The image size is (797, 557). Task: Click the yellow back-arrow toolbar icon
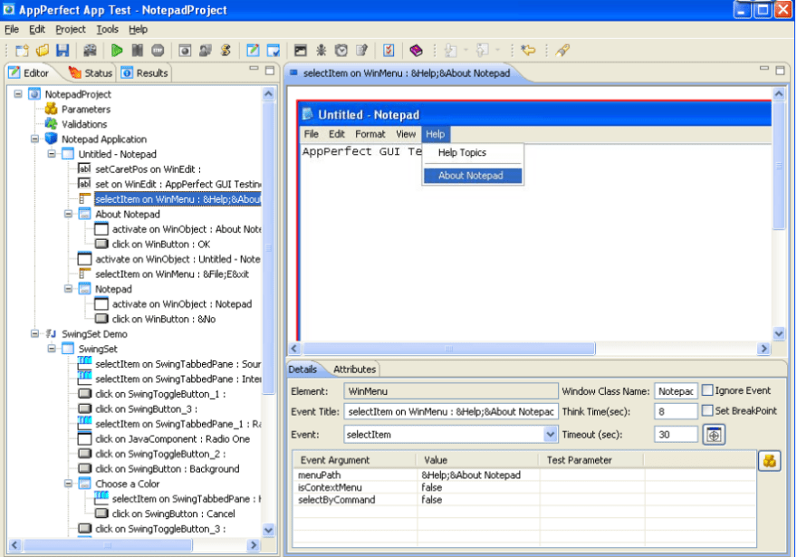tap(529, 50)
